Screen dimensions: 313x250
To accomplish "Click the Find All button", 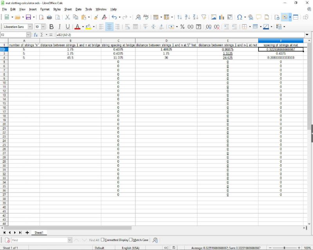I will point(94,240).
